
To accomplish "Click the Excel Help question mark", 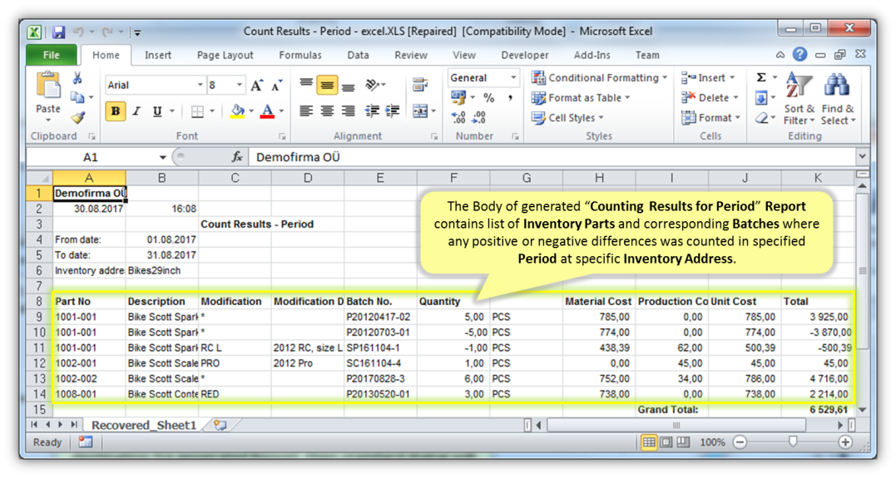I will click(x=800, y=54).
